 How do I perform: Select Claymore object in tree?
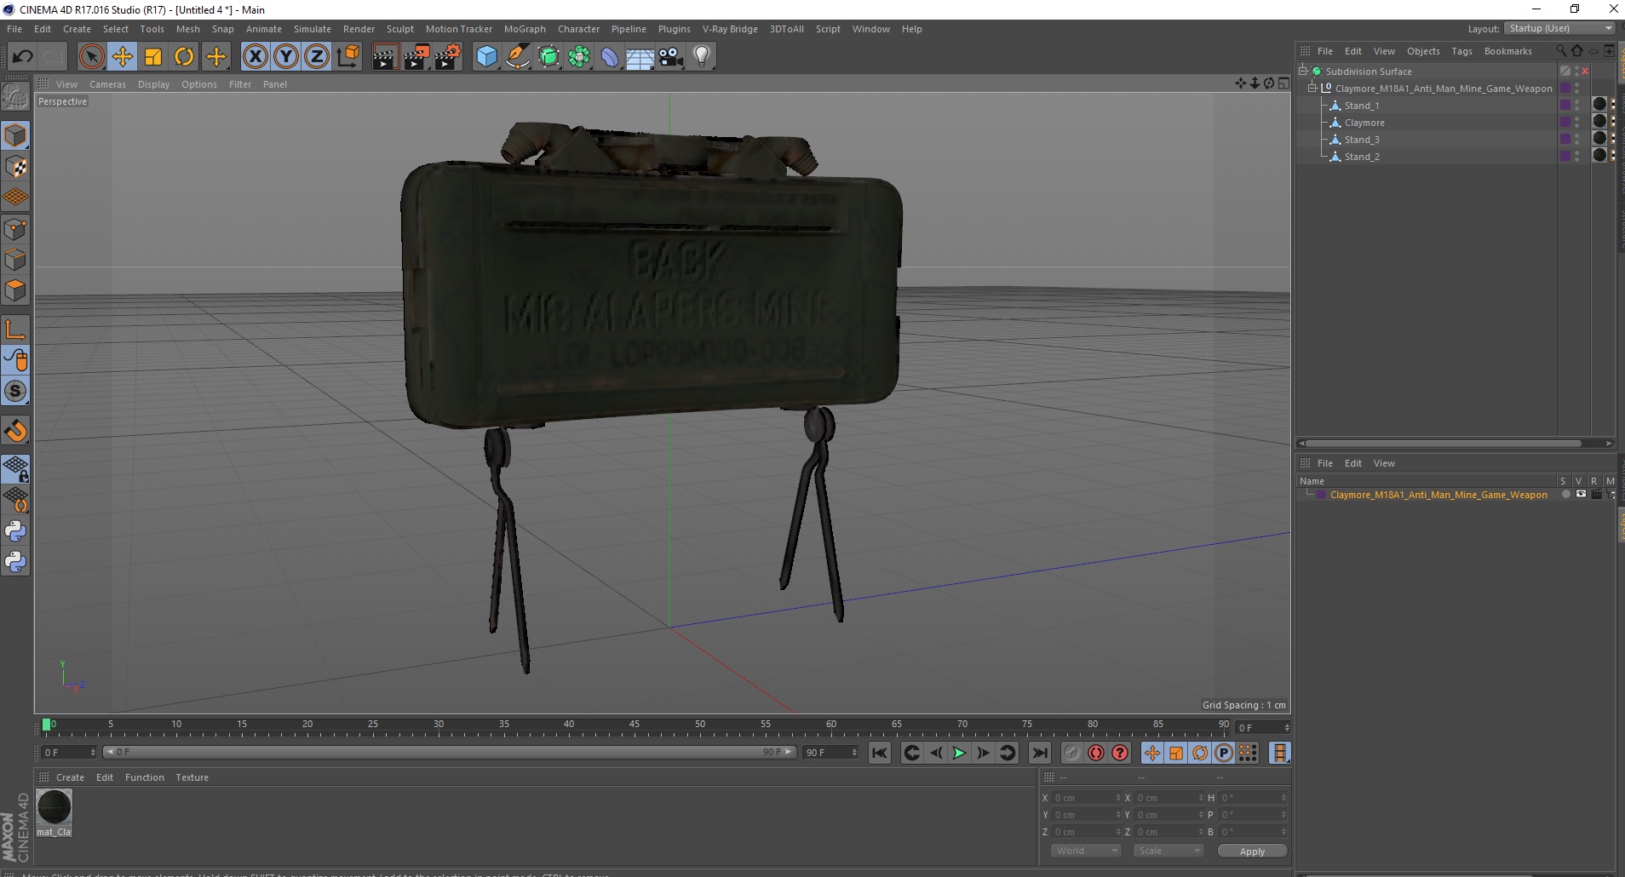[x=1364, y=123]
